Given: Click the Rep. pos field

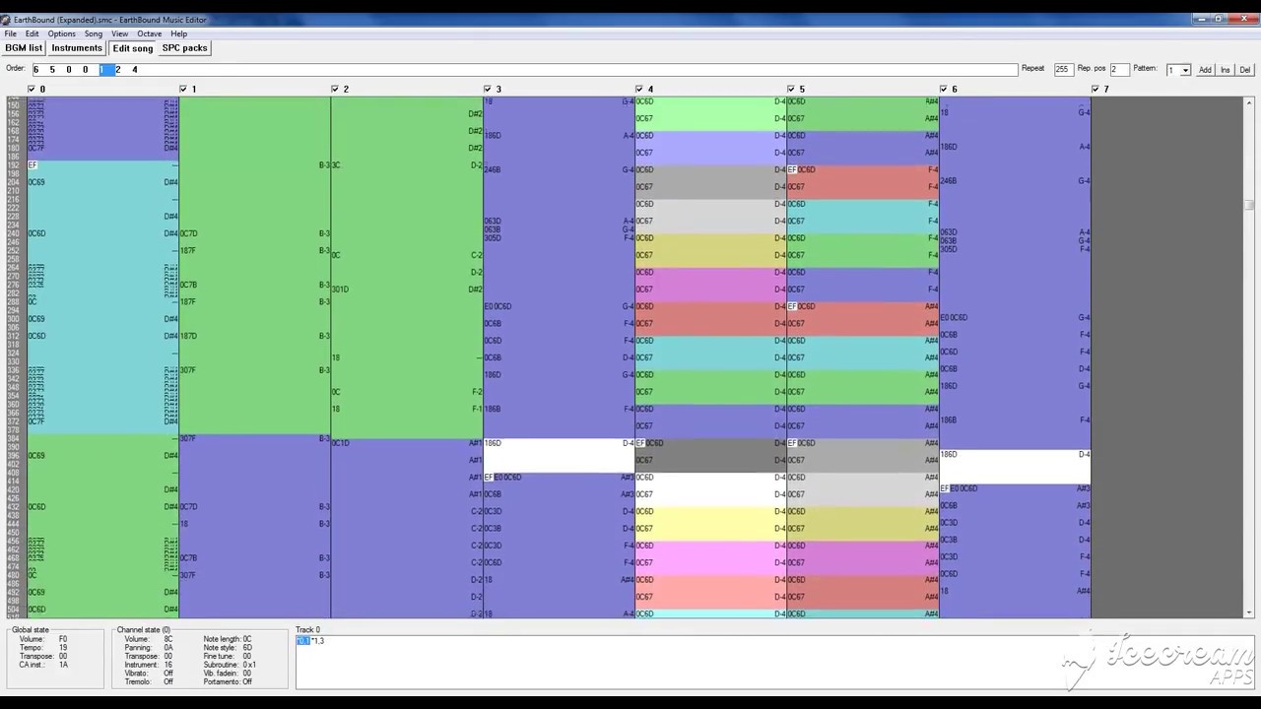Looking at the screenshot, I should point(1119,70).
